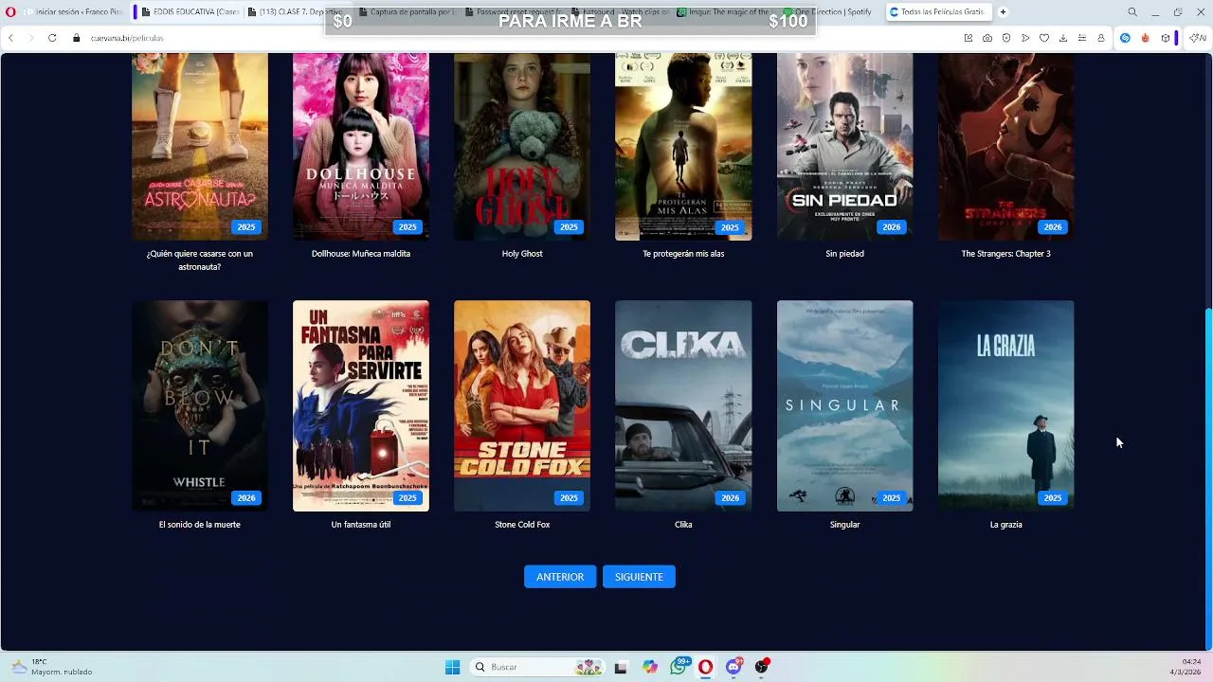
Task: Click the send/flow arrow icon in address bar
Action: click(1025, 38)
